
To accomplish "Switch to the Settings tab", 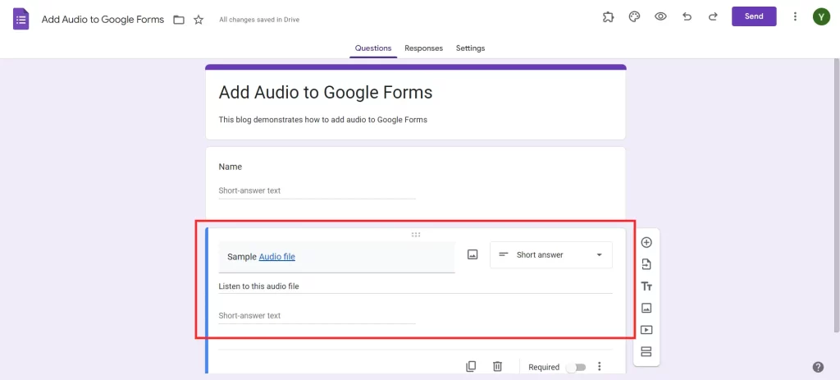I will coord(470,48).
